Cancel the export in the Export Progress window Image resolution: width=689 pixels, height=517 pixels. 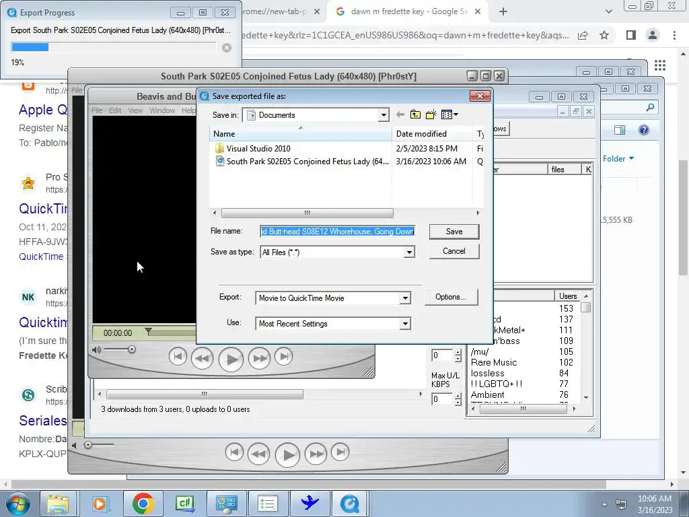(x=227, y=48)
